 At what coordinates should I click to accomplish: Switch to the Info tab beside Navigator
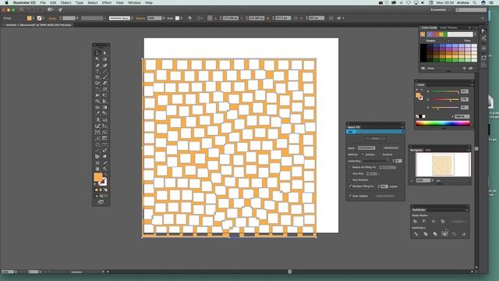click(428, 150)
